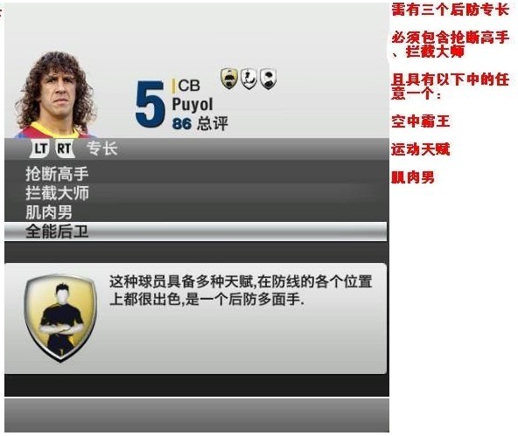Click the 86 总评 overall rating
Screen dimensions: 518x436
tap(199, 124)
